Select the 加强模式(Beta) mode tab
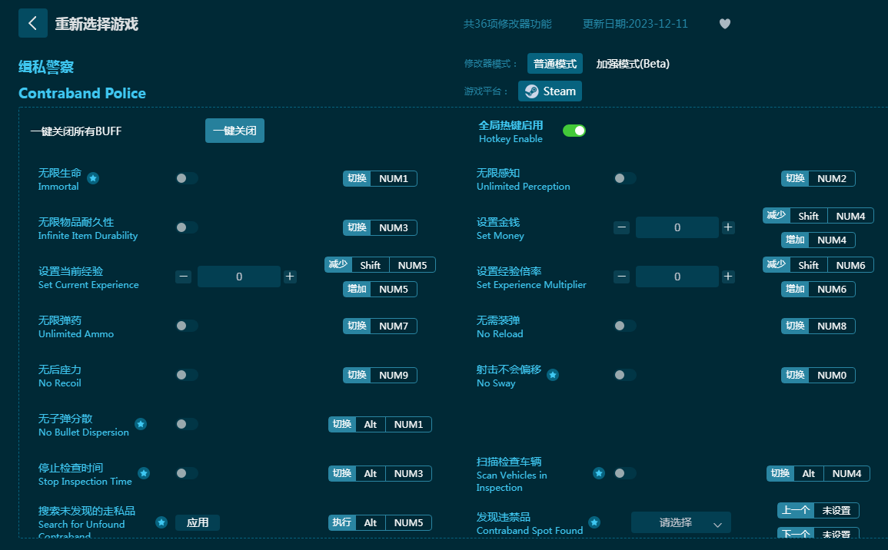The height and width of the screenshot is (550, 888). click(633, 64)
